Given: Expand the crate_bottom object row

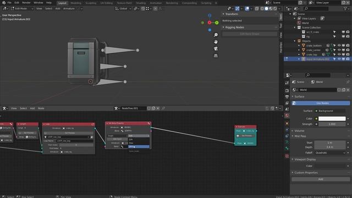Looking at the screenshot, I should coord(299,46).
